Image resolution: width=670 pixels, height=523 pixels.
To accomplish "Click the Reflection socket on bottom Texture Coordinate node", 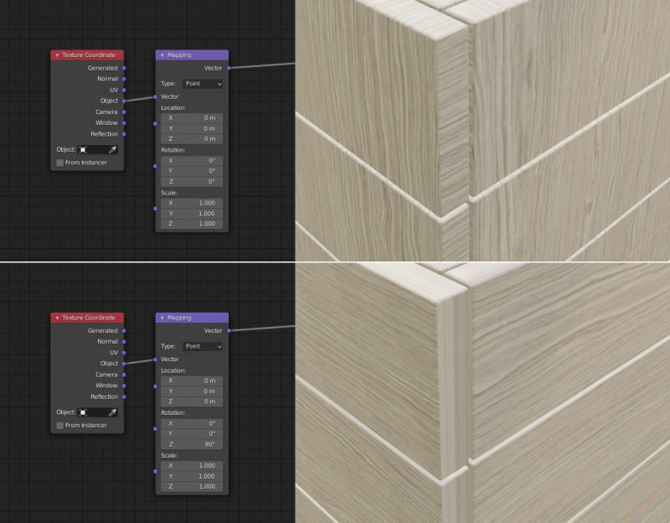I will pyautogui.click(x=126, y=396).
